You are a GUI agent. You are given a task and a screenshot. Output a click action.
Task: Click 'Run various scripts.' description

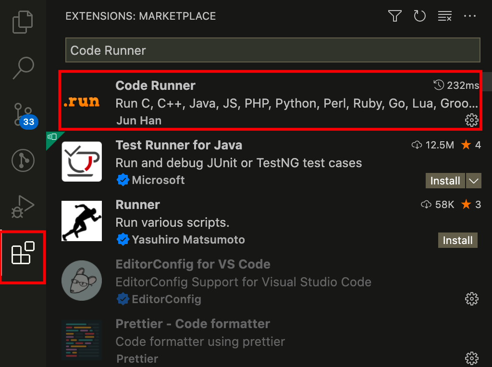pyautogui.click(x=172, y=222)
